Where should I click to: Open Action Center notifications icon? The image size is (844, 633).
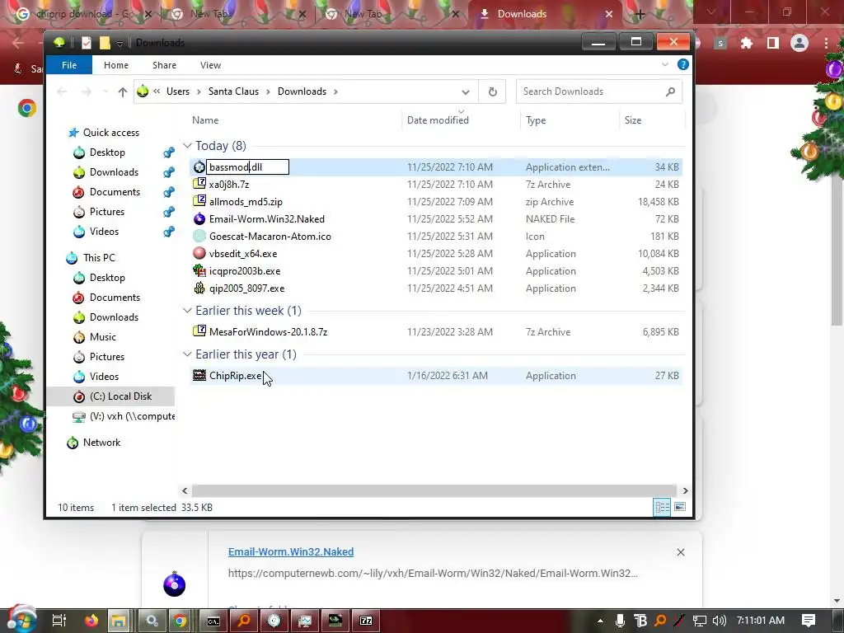tap(809, 621)
